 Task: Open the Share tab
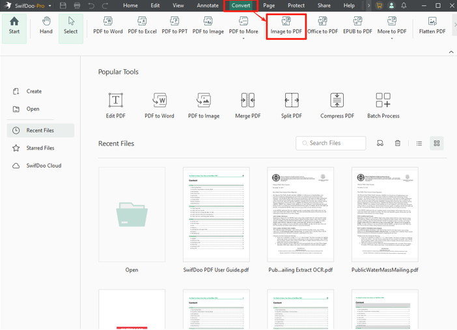pos(324,6)
